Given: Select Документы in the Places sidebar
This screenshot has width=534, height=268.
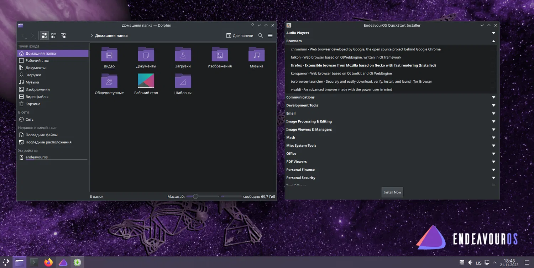Looking at the screenshot, I should click(35, 68).
